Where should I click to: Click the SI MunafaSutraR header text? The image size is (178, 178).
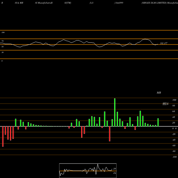click(44, 3)
